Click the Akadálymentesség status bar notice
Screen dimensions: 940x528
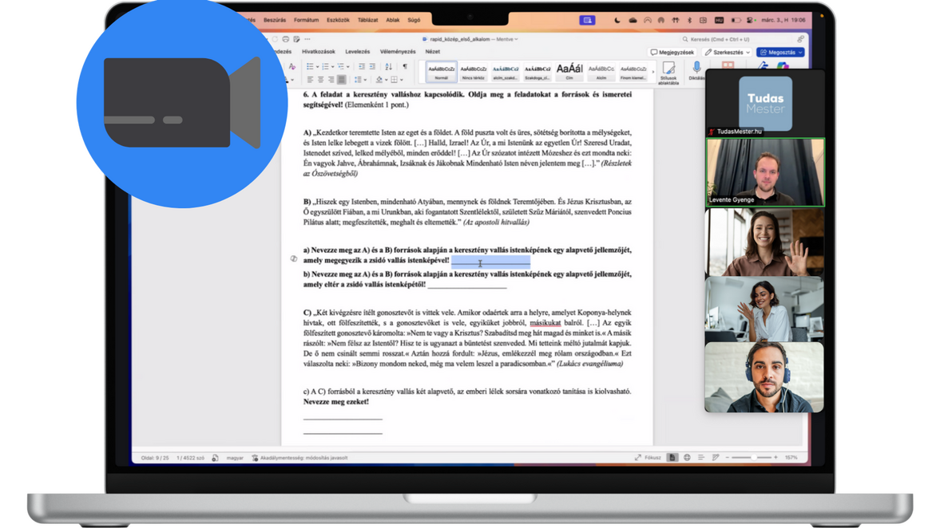tap(299, 458)
